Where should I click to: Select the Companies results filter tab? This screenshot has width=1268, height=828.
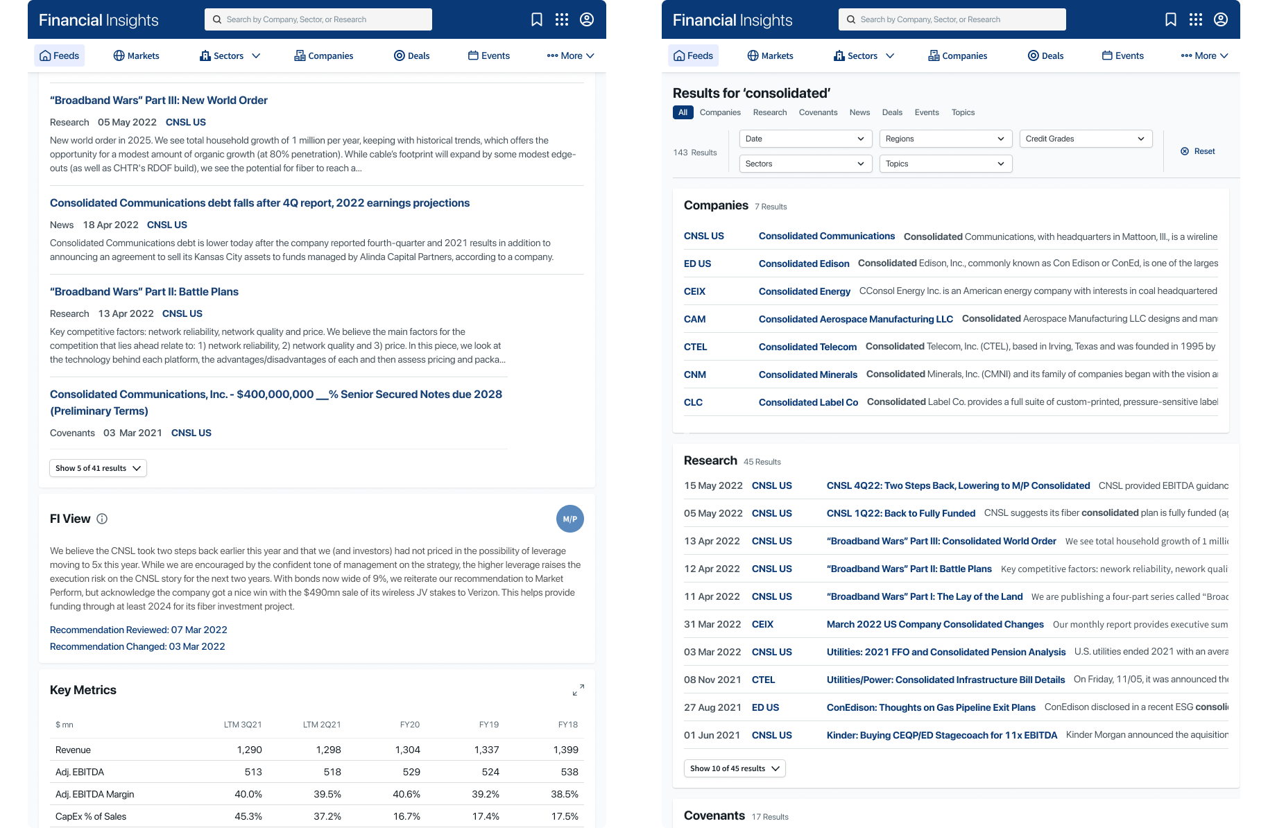(x=720, y=112)
